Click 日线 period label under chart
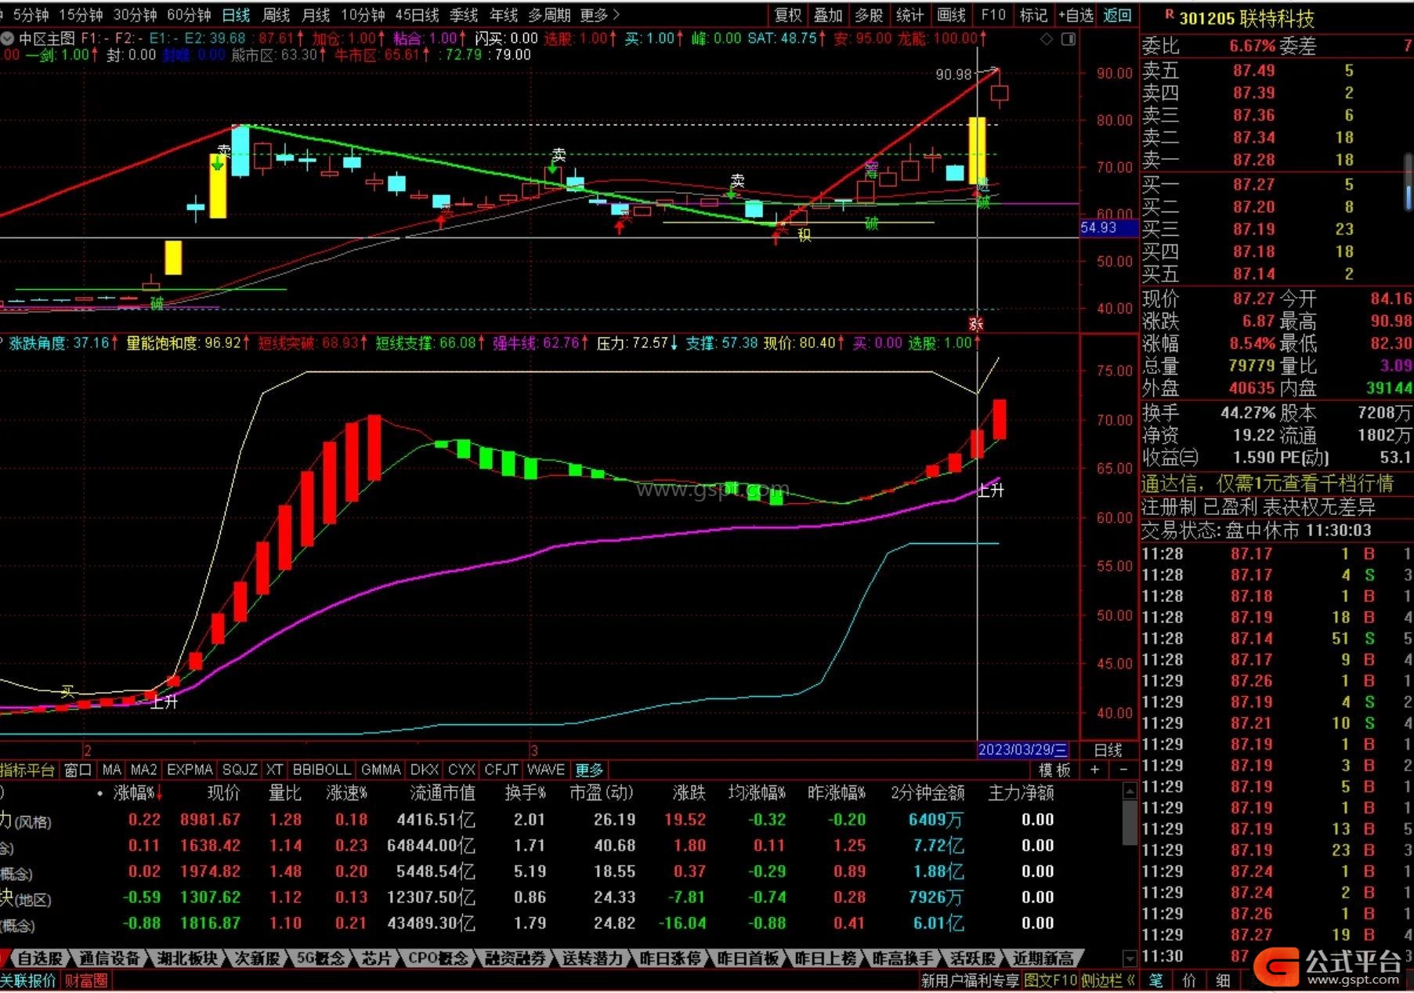Viewport: 1414px width, 993px height. point(1108,750)
